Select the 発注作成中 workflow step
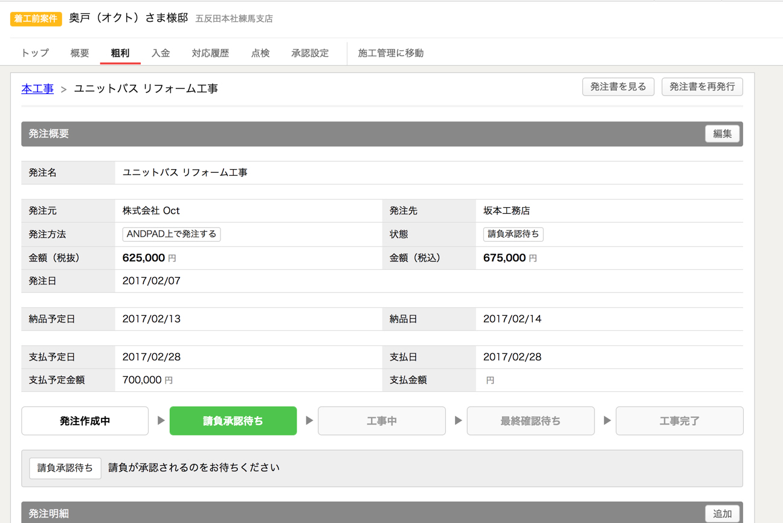 [85, 421]
